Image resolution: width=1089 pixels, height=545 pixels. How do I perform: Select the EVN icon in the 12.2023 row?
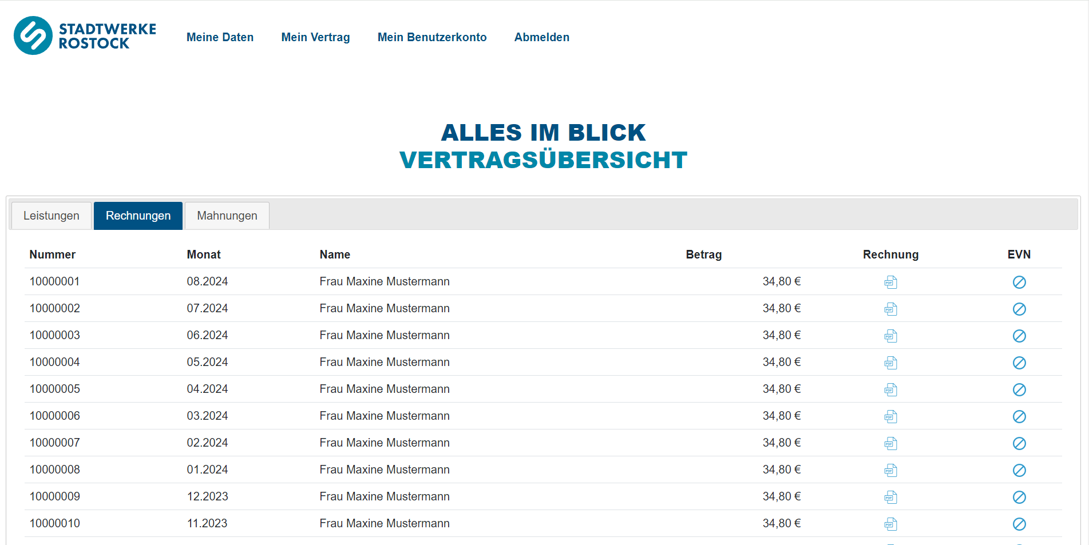click(x=1020, y=496)
